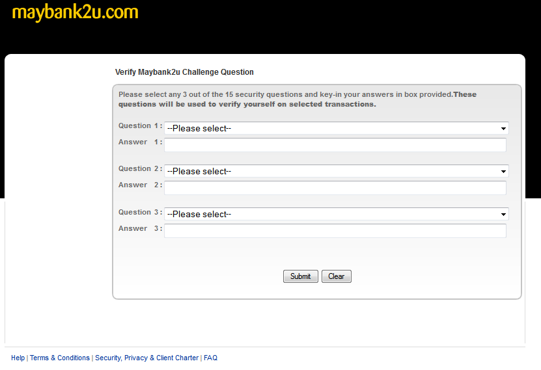Click inside the Answer 2 input box

(x=335, y=188)
